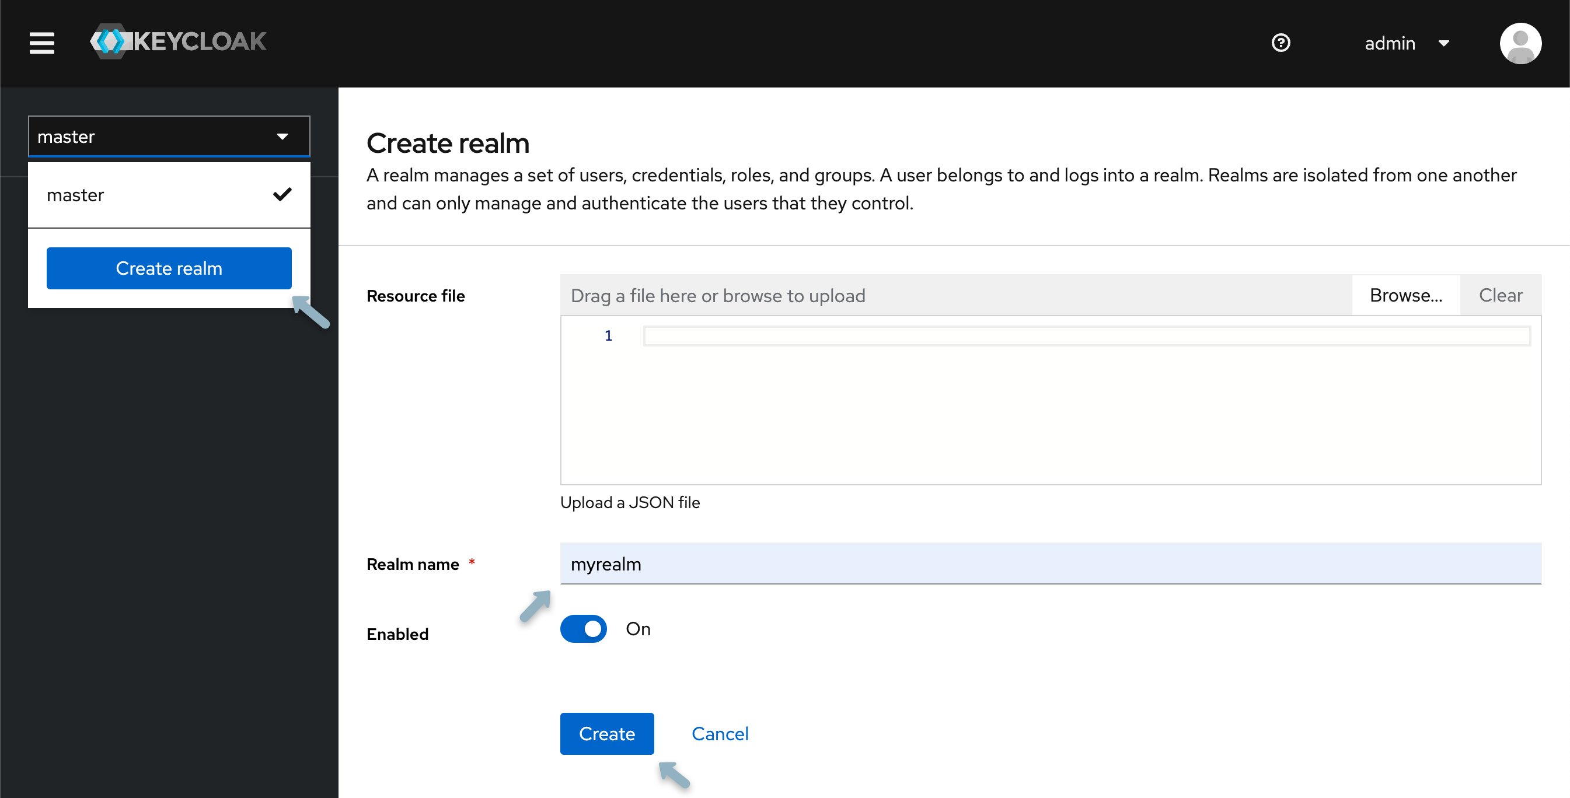Open the navigation hamburger menu
The image size is (1570, 798).
(41, 43)
